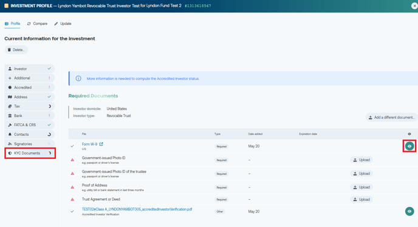Click the plus icon beside Additional
418x227 pixels.
pos(10,78)
